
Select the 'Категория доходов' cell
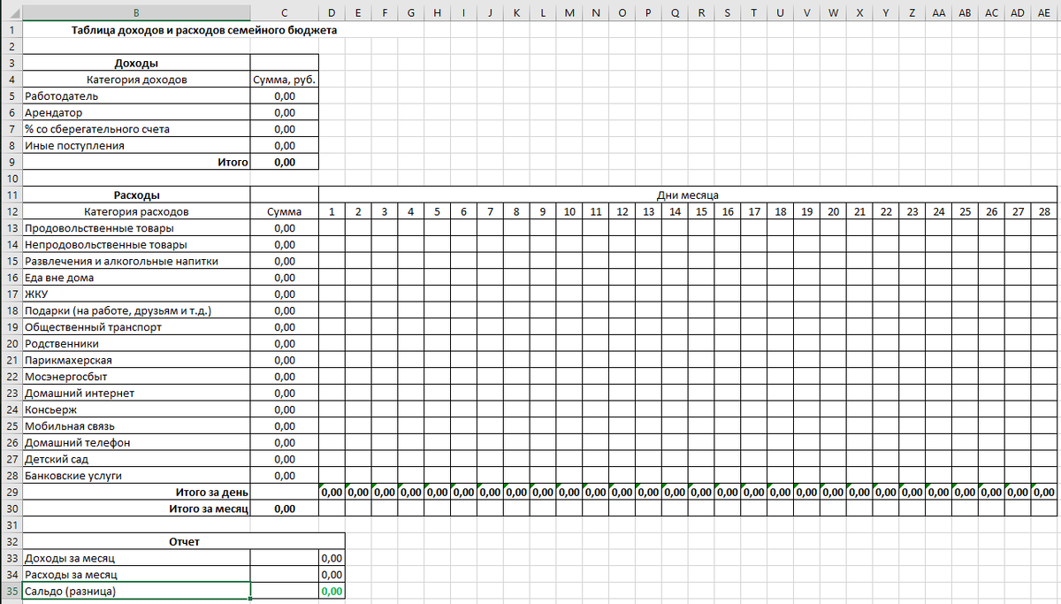(136, 80)
